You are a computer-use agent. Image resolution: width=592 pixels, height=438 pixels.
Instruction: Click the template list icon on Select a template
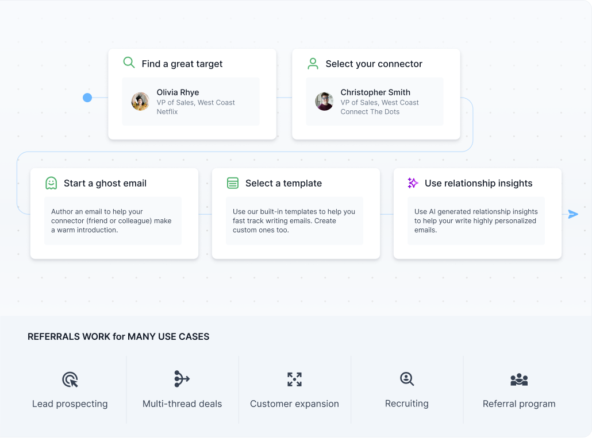(233, 183)
